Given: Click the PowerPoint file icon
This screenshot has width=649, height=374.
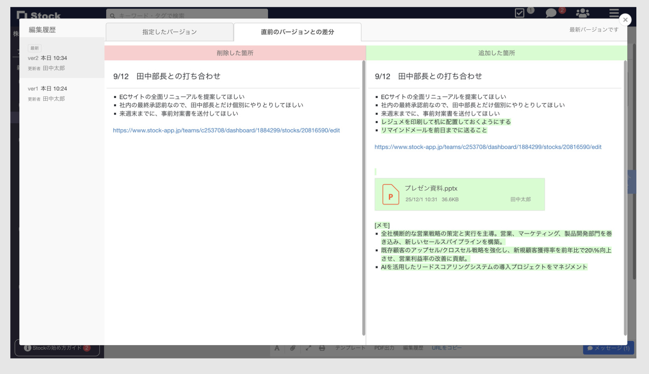Looking at the screenshot, I should (x=390, y=195).
